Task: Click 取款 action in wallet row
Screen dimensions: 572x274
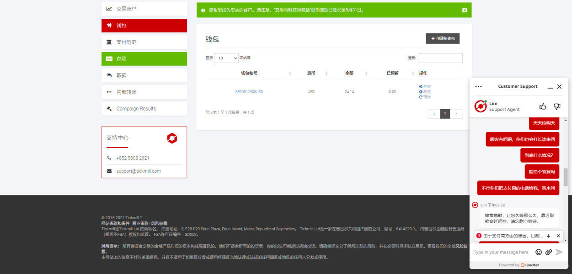Action: 425,92
